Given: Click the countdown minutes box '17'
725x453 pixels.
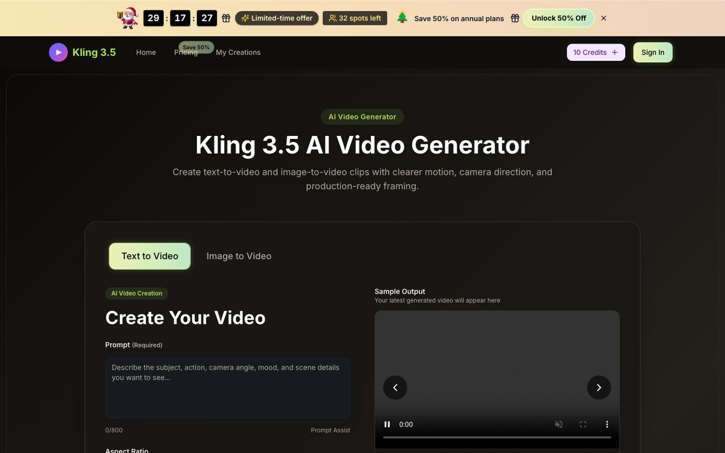Looking at the screenshot, I should click(x=180, y=18).
